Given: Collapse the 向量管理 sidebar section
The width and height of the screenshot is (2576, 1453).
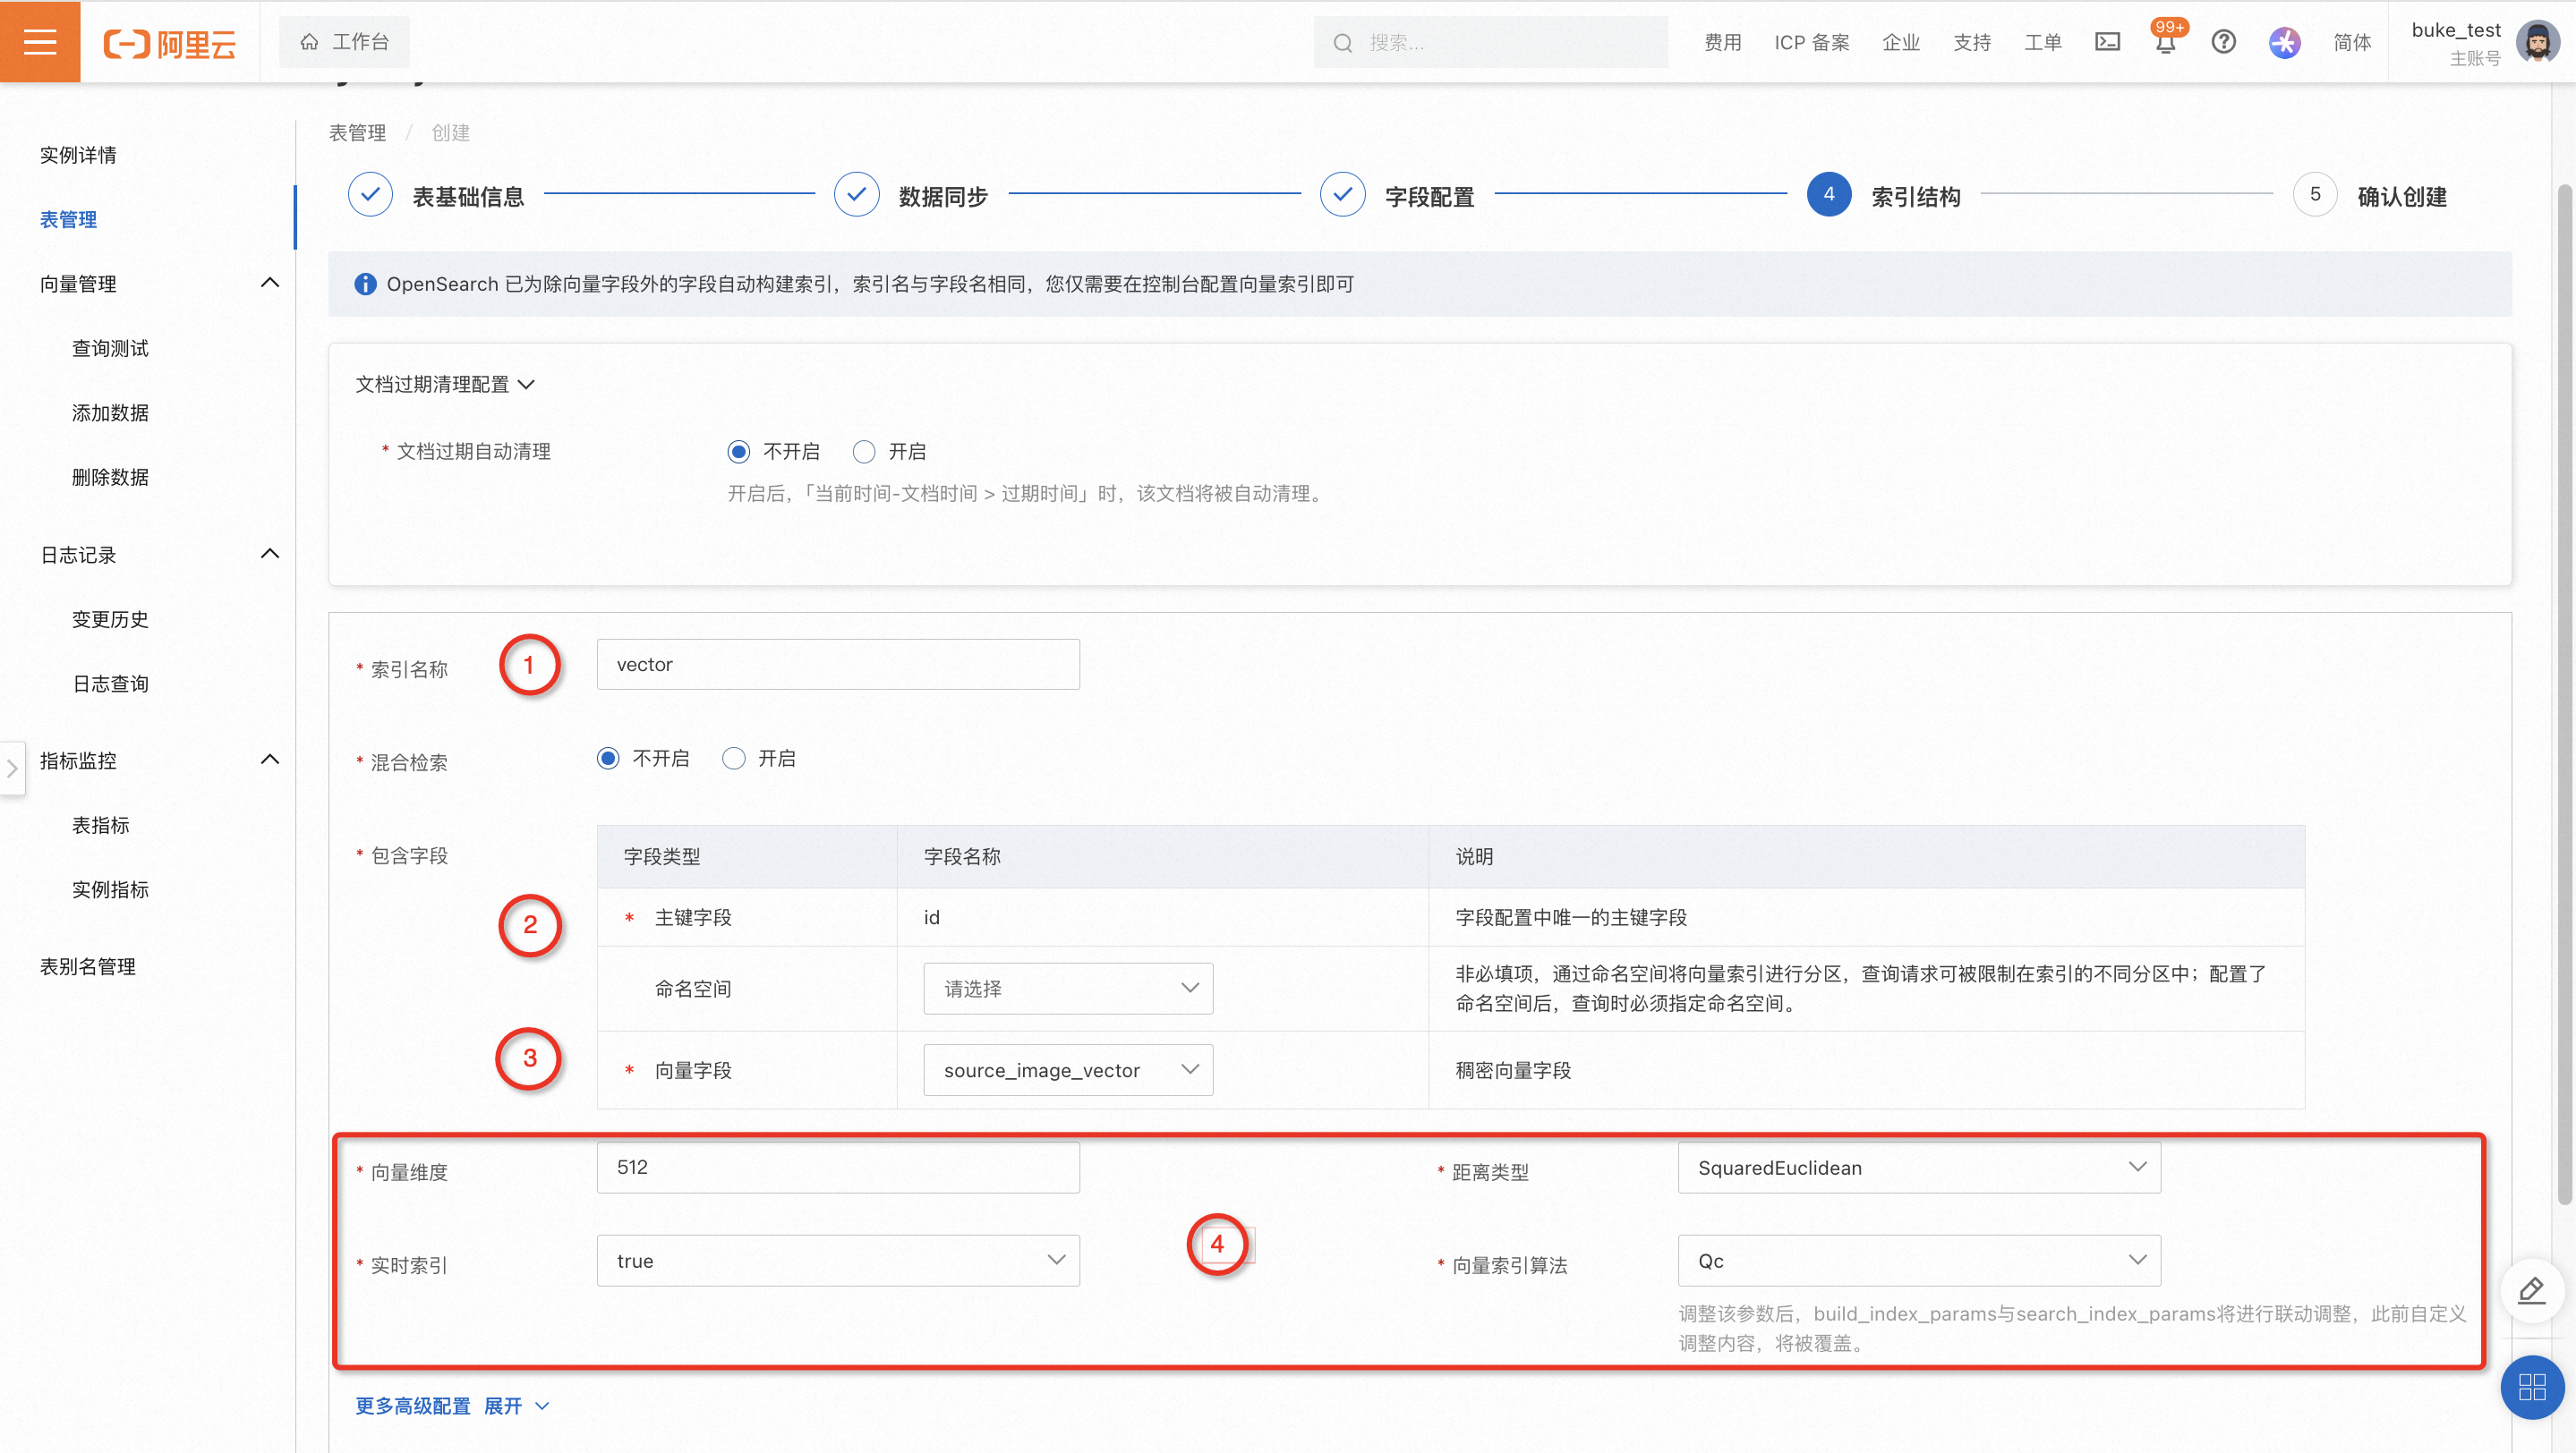Looking at the screenshot, I should 269,283.
